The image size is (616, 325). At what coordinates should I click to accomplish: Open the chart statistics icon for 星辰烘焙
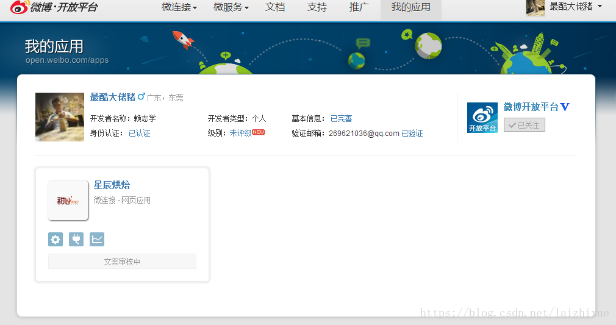(97, 239)
